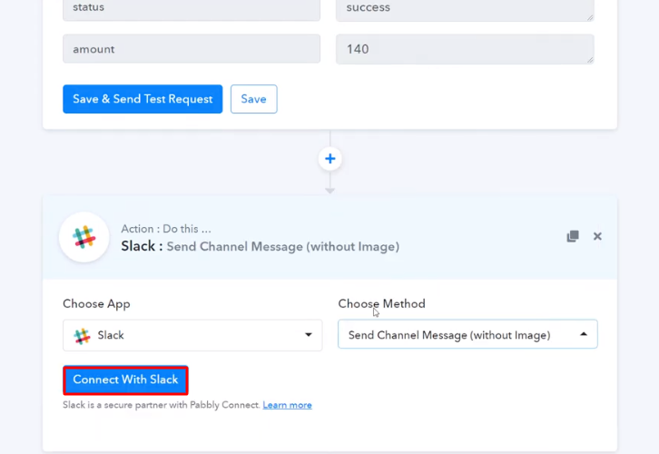The height and width of the screenshot is (454, 659).
Task: Click the status label field
Action: pyautogui.click(x=192, y=9)
